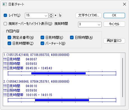Confirm with the OK button
Screen dimensions: 129x110
pos(114,15)
